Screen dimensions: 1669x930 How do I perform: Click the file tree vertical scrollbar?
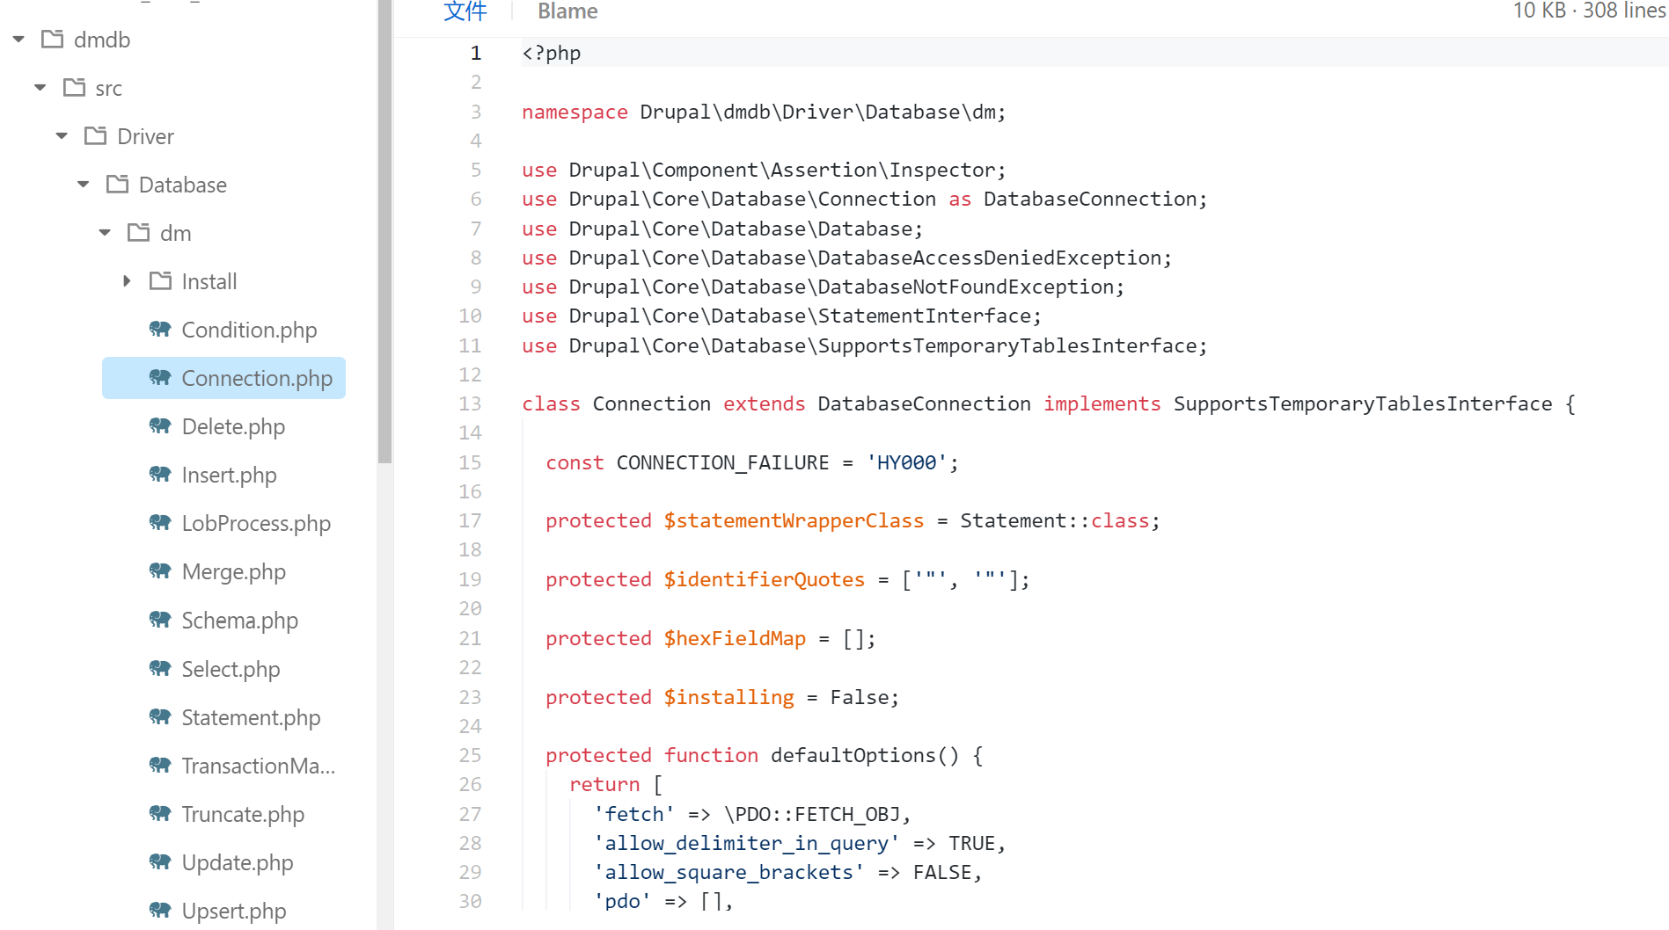click(384, 231)
